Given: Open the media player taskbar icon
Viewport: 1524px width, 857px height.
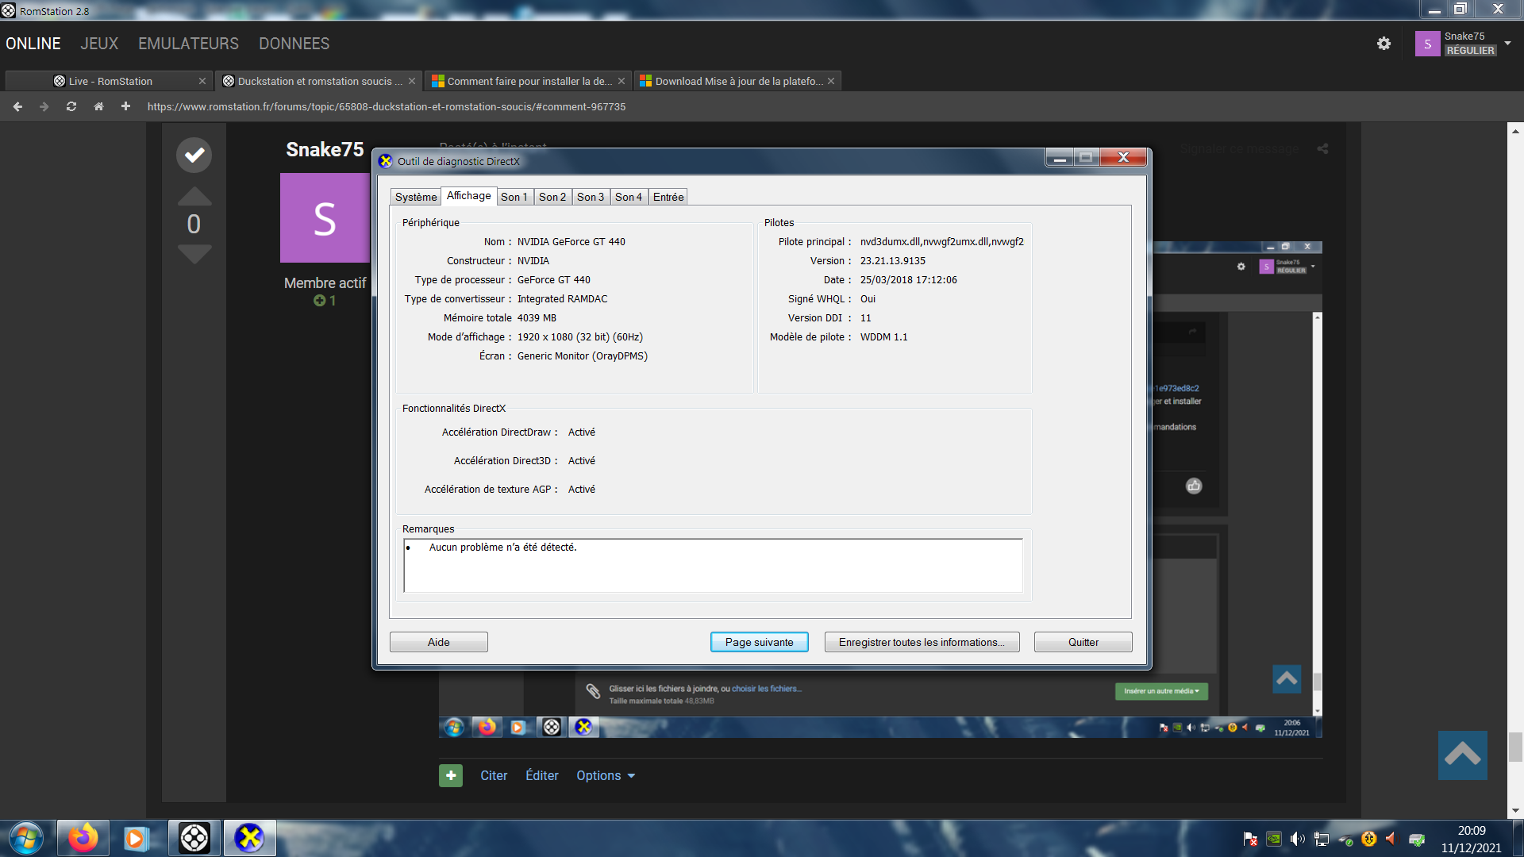Looking at the screenshot, I should 135,838.
